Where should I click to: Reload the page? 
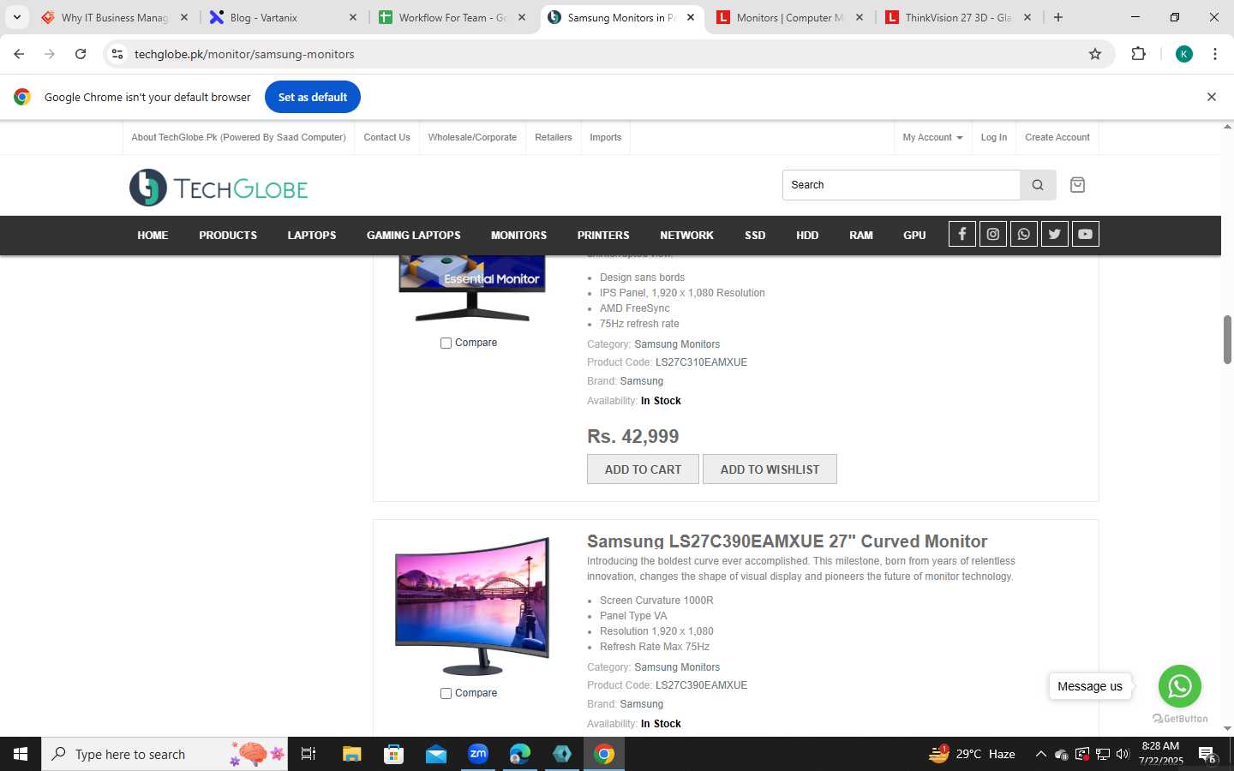click(81, 54)
